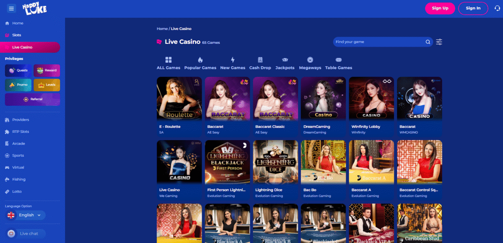Click the 'Privileges' sidebar heading

coord(14,59)
